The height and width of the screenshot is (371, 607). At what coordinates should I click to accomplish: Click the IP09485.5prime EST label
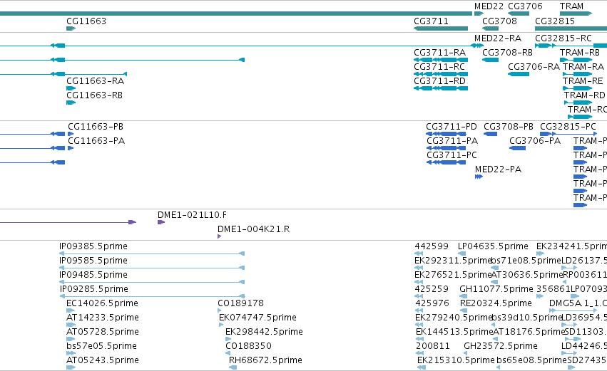click(x=93, y=275)
